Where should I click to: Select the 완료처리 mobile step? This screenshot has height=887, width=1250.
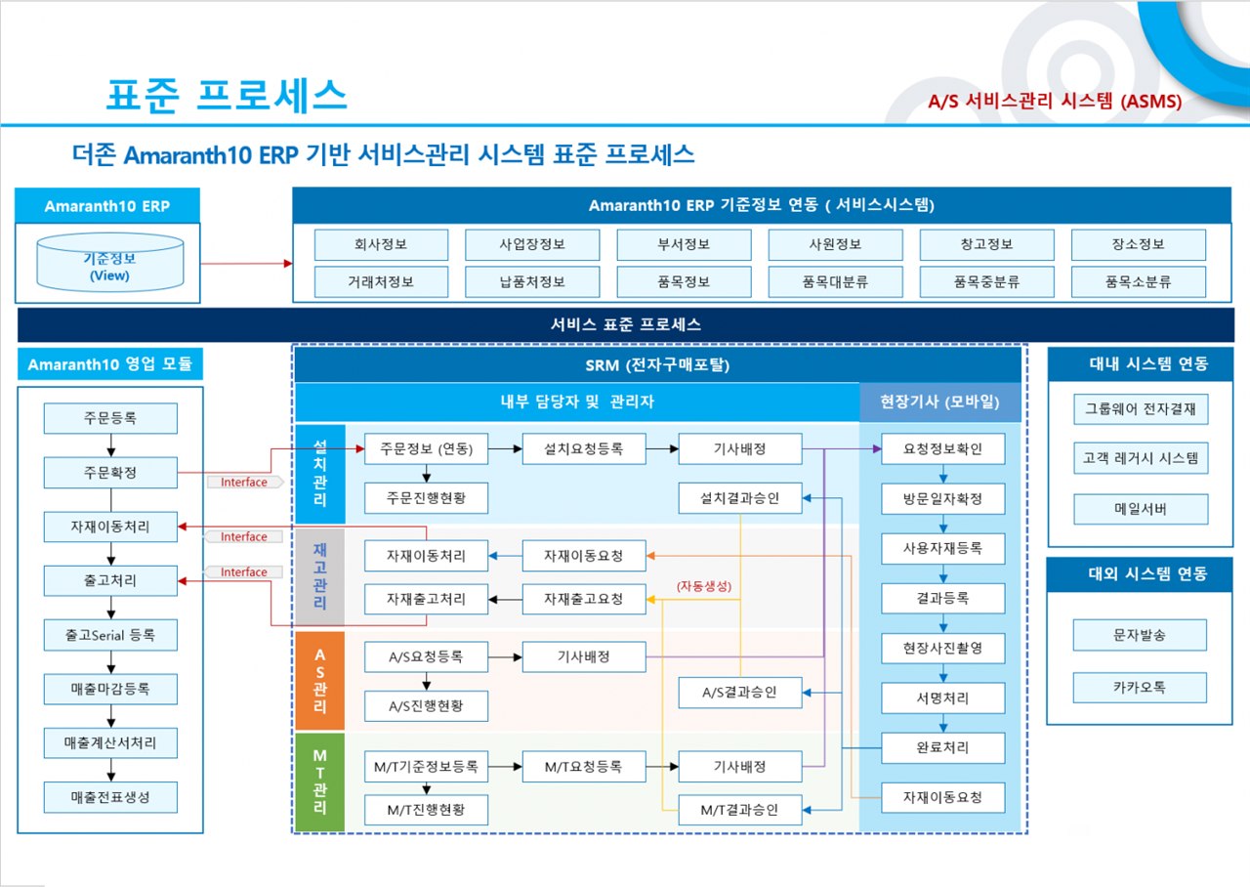pos(943,747)
